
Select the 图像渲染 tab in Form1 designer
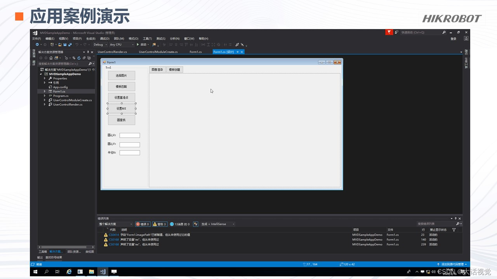pos(157,70)
